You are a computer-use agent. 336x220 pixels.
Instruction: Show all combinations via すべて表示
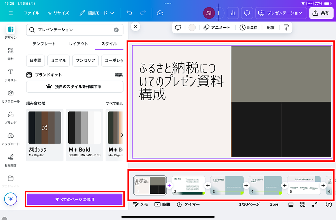click(114, 103)
